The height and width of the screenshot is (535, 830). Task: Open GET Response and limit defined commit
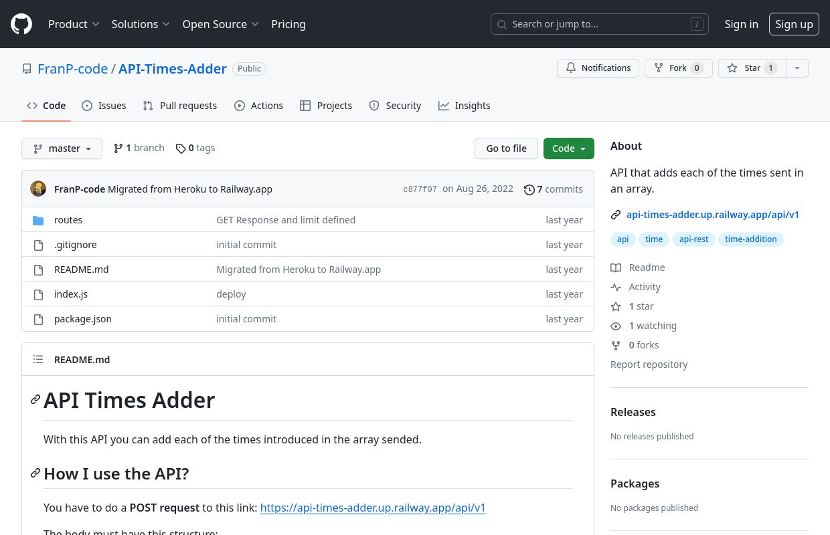pyautogui.click(x=286, y=220)
